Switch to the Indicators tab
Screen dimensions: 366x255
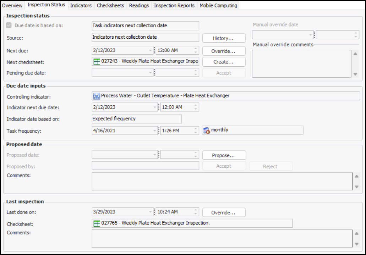click(81, 5)
